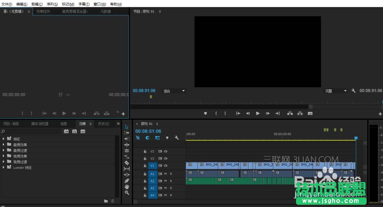Image resolution: width=383 pixels, height=207 pixels.
Task: Go to Out point in Program monitor
Action: (278, 113)
